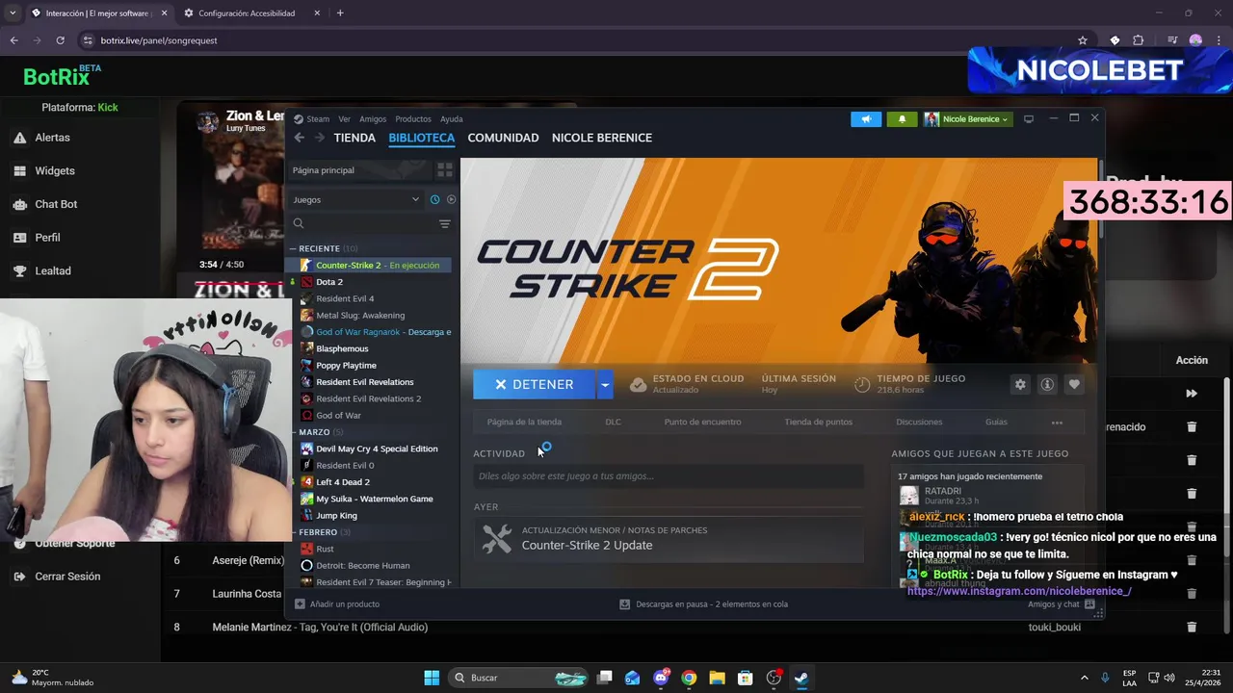This screenshot has width=1233, height=693.
Task: Open the Ayuda menu
Action: coord(452,119)
